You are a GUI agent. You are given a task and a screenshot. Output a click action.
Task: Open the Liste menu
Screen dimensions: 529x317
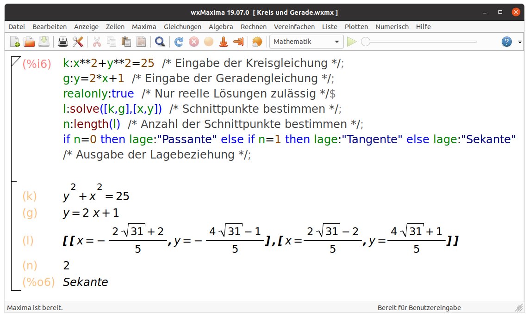(x=330, y=27)
